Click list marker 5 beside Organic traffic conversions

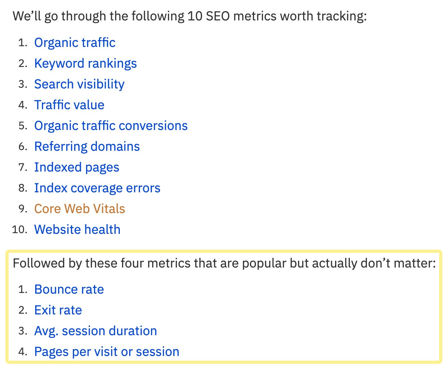point(23,126)
